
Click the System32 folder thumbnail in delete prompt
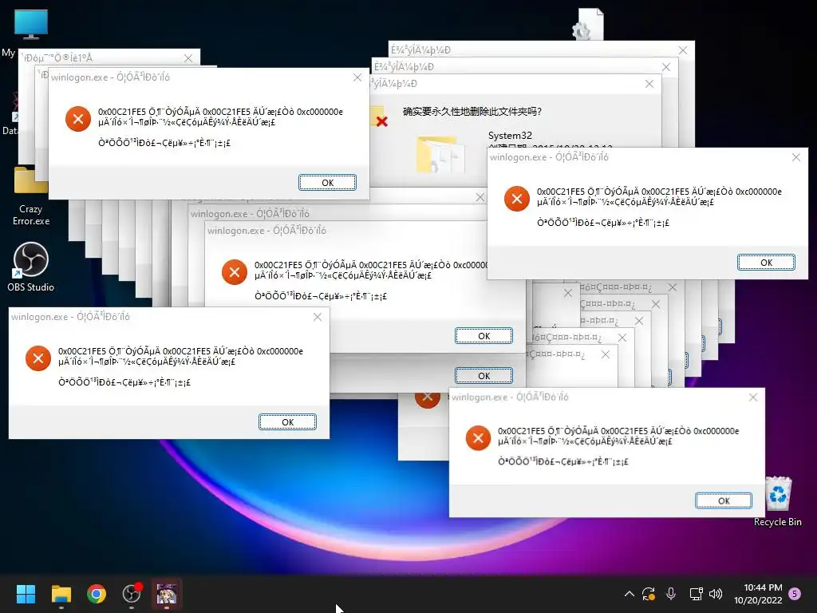point(440,154)
